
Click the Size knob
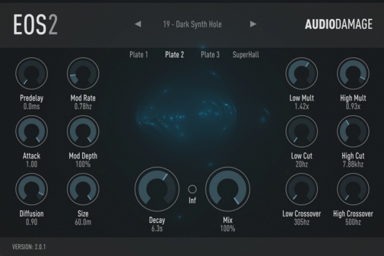[x=83, y=189]
